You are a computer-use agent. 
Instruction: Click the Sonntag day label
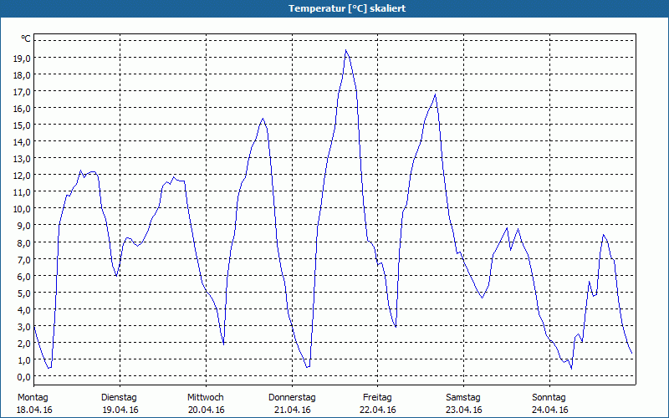549,398
